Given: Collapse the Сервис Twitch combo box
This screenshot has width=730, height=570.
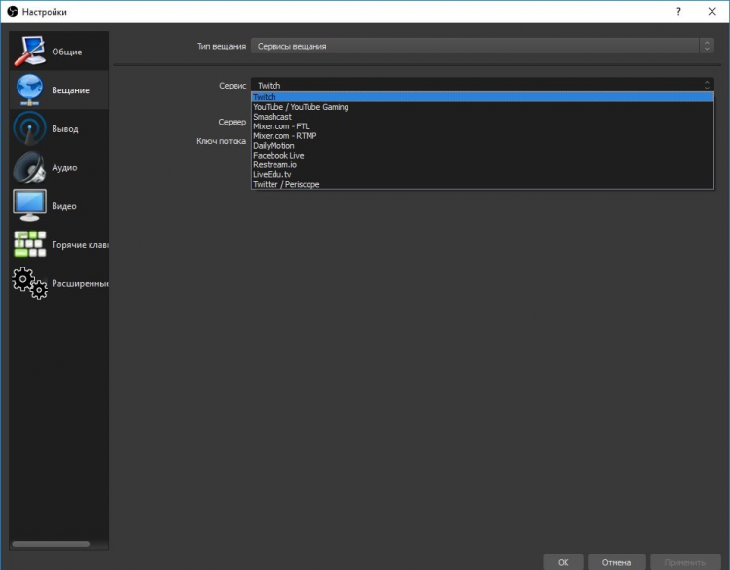Looking at the screenshot, I should (x=483, y=85).
